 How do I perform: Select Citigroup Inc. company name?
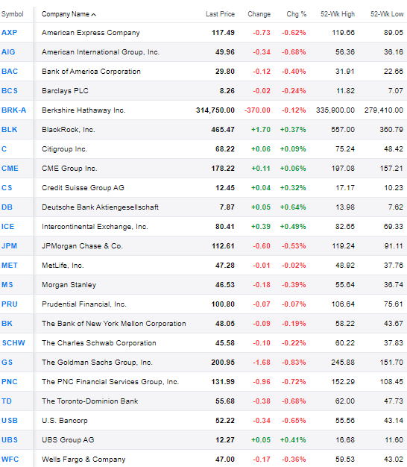[x=64, y=148]
